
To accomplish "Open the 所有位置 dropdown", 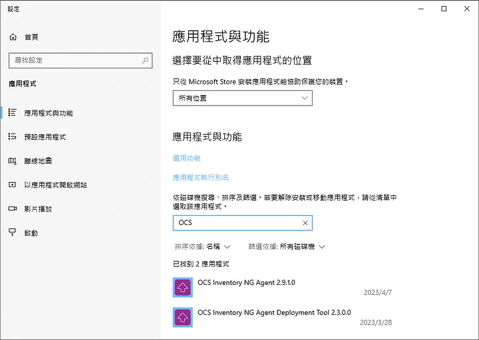I will click(x=243, y=98).
